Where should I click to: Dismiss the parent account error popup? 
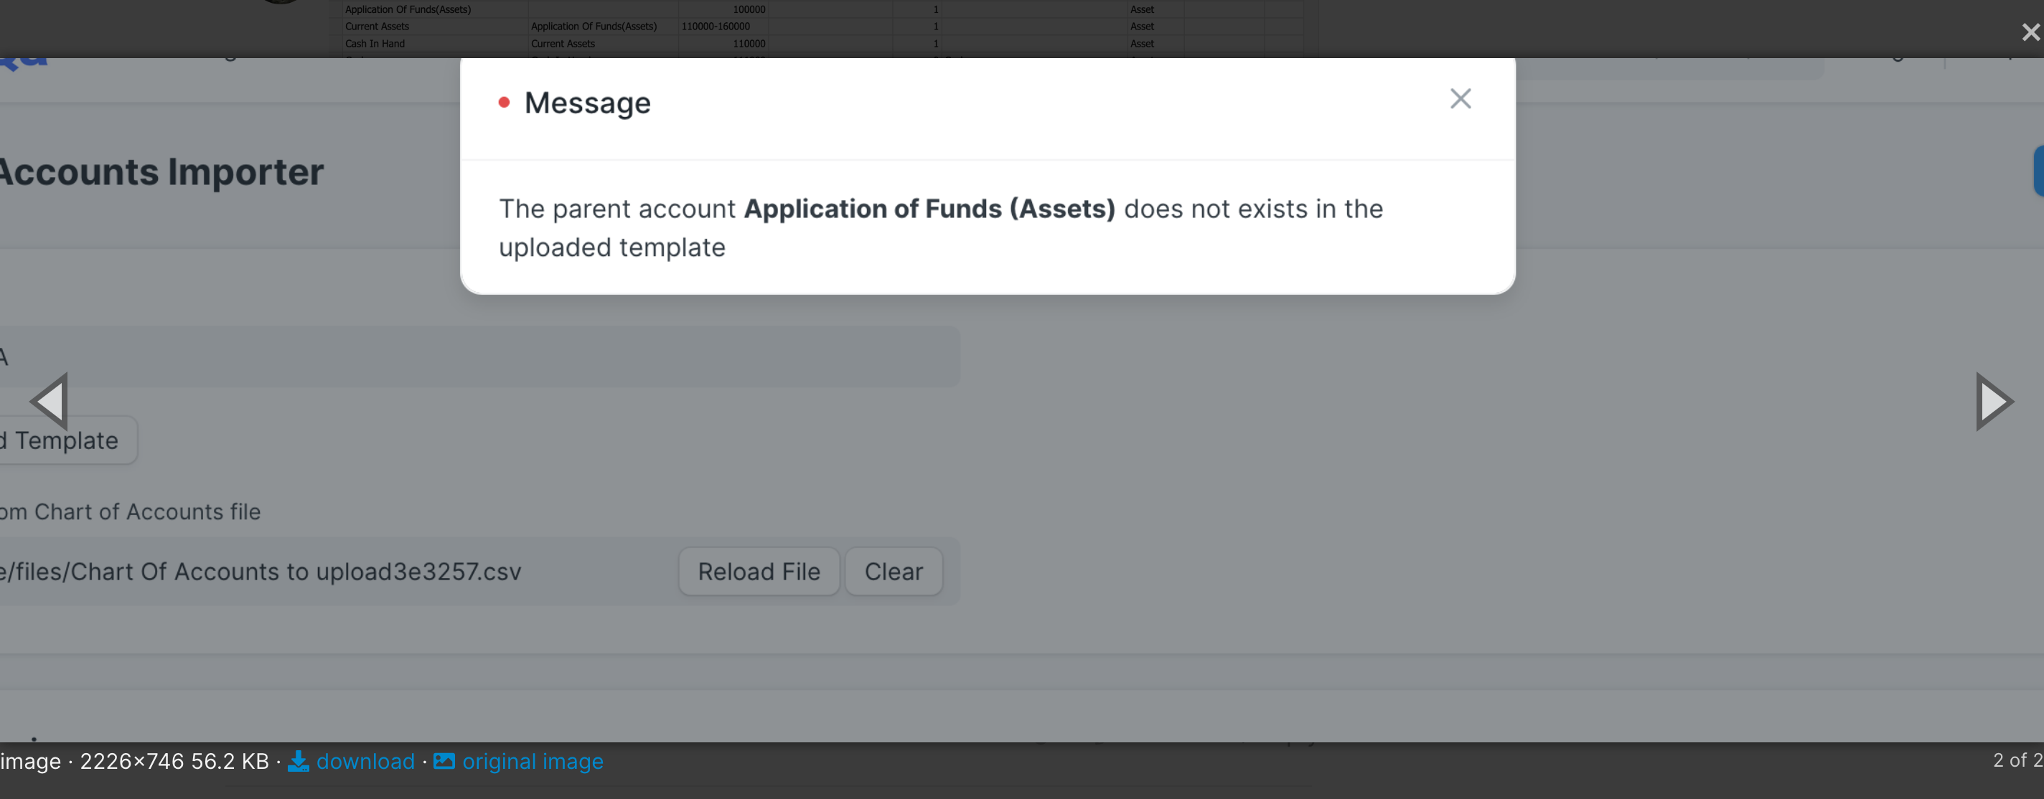pos(1460,98)
